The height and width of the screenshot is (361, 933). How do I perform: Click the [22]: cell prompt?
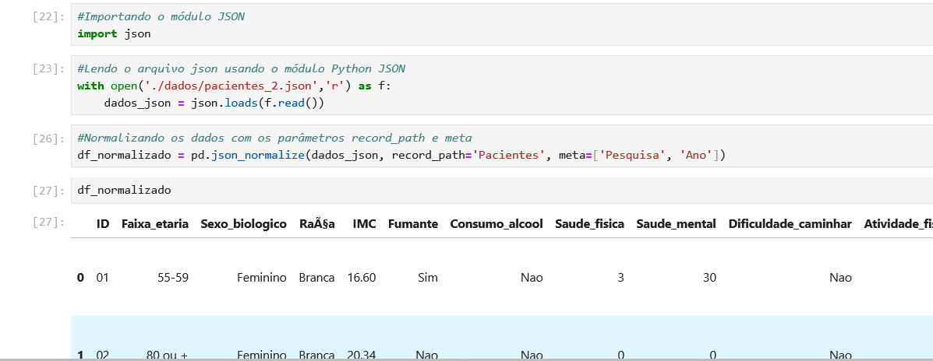click(49, 16)
